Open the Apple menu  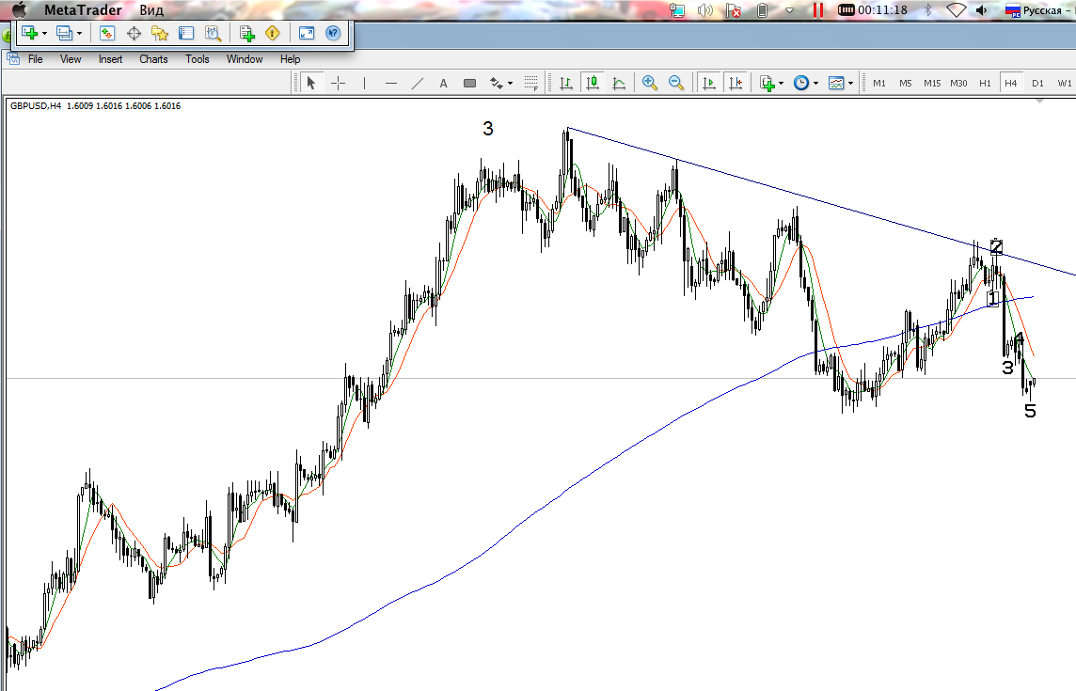pos(19,9)
